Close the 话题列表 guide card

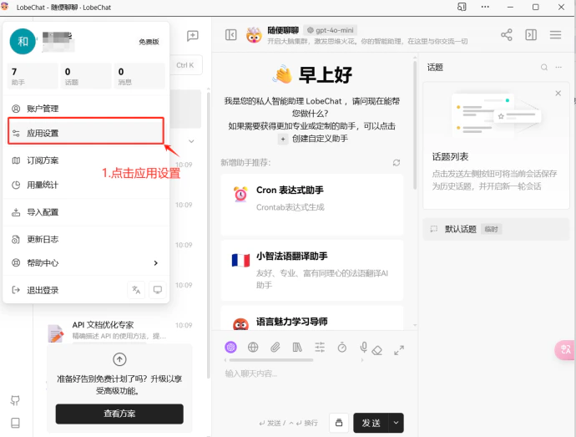pyautogui.click(x=558, y=94)
